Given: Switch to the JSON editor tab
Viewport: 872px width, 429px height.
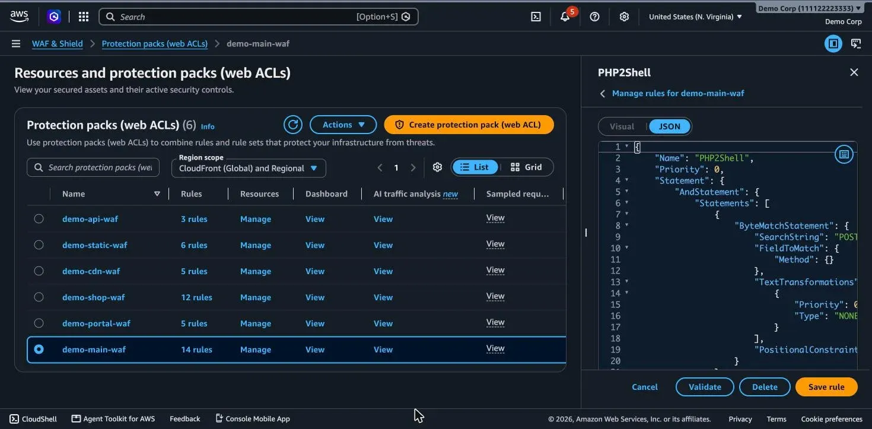Looking at the screenshot, I should click(x=670, y=126).
